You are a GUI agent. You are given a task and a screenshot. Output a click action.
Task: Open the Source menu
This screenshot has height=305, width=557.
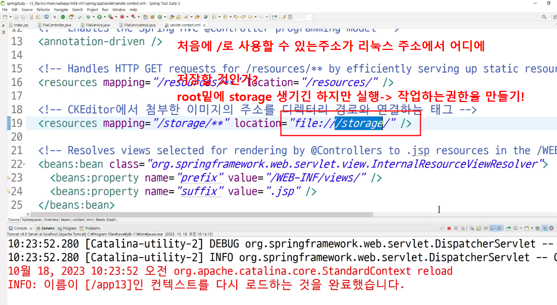(27, 10)
